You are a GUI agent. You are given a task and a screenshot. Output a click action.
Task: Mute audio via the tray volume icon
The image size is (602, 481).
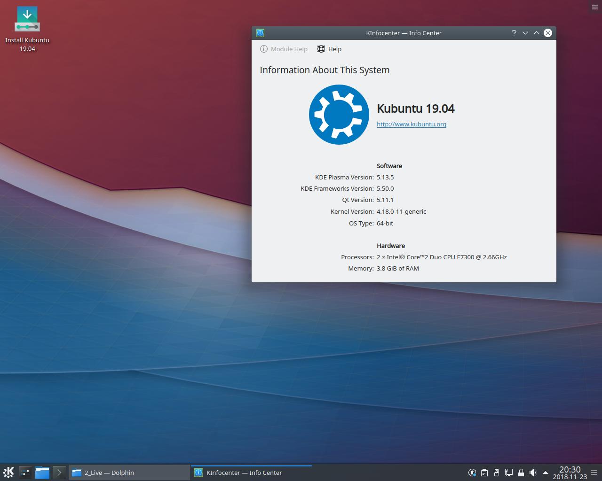533,473
